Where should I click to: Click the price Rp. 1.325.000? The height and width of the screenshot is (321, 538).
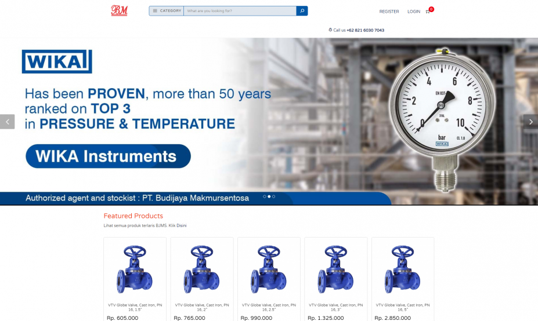click(x=326, y=318)
